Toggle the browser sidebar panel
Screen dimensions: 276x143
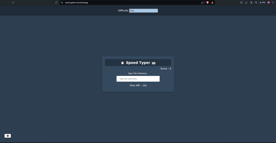(x=251, y=2)
